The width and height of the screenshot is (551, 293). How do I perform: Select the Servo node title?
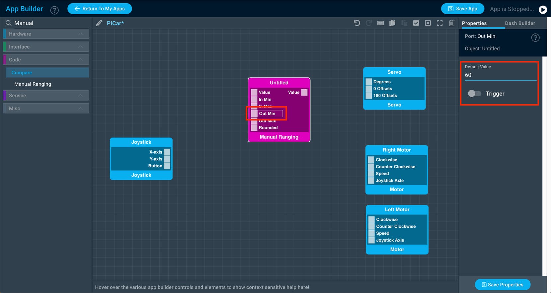[x=394, y=72]
